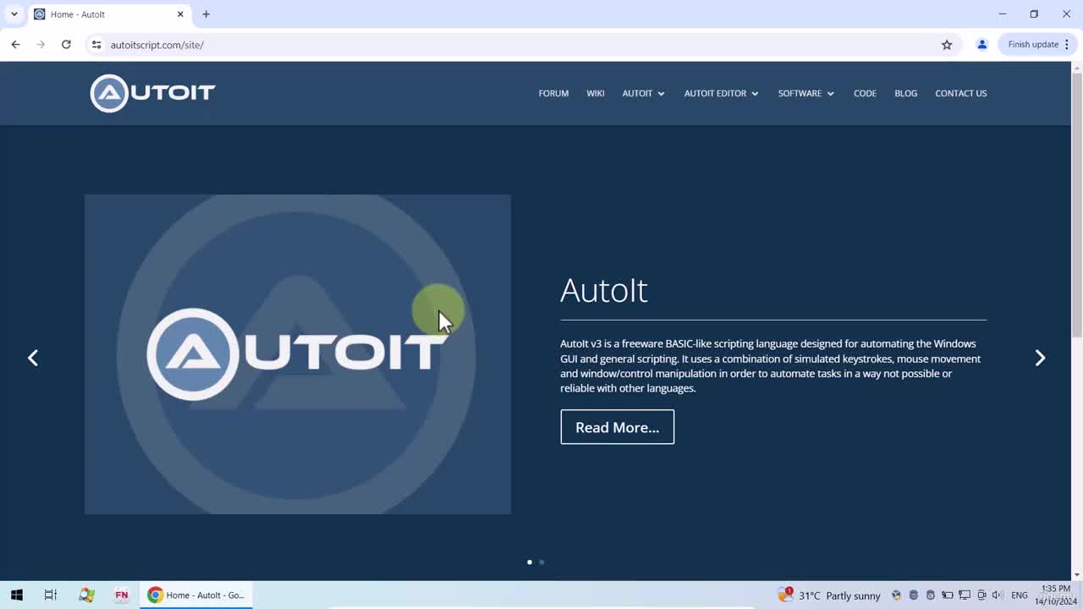
Task: Go to next slide with right arrow
Action: [1040, 358]
